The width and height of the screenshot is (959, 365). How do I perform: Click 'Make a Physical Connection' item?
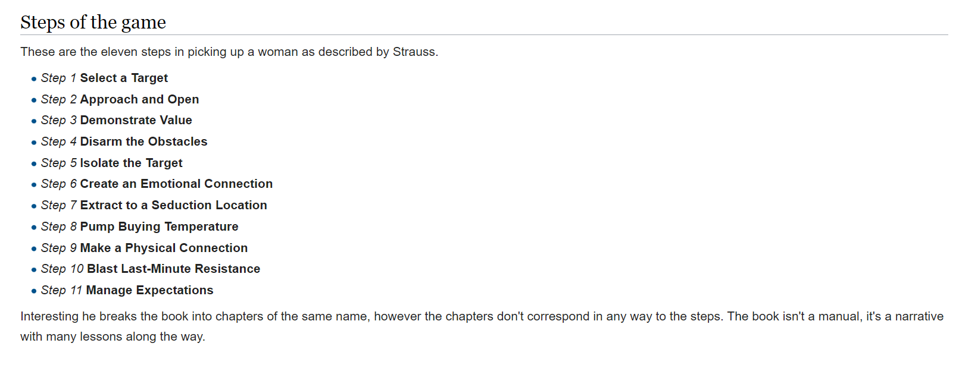click(164, 248)
